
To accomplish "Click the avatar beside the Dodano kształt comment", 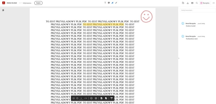I will [x=183, y=23].
